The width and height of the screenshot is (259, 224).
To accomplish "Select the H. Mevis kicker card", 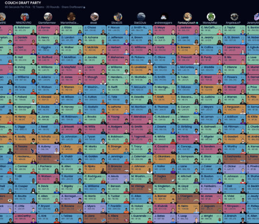I will coord(118,178).
